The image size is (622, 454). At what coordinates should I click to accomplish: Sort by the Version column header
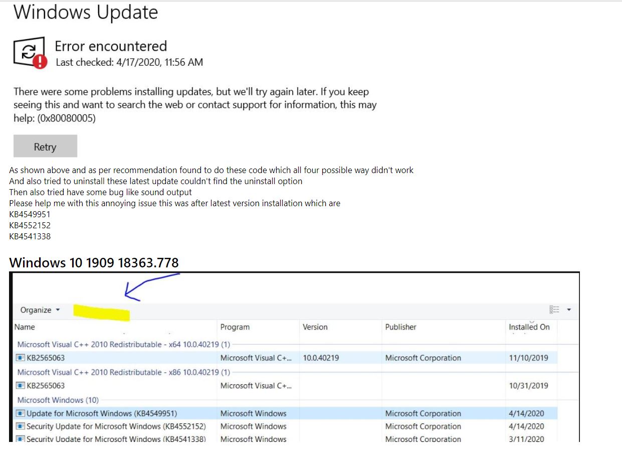click(315, 327)
